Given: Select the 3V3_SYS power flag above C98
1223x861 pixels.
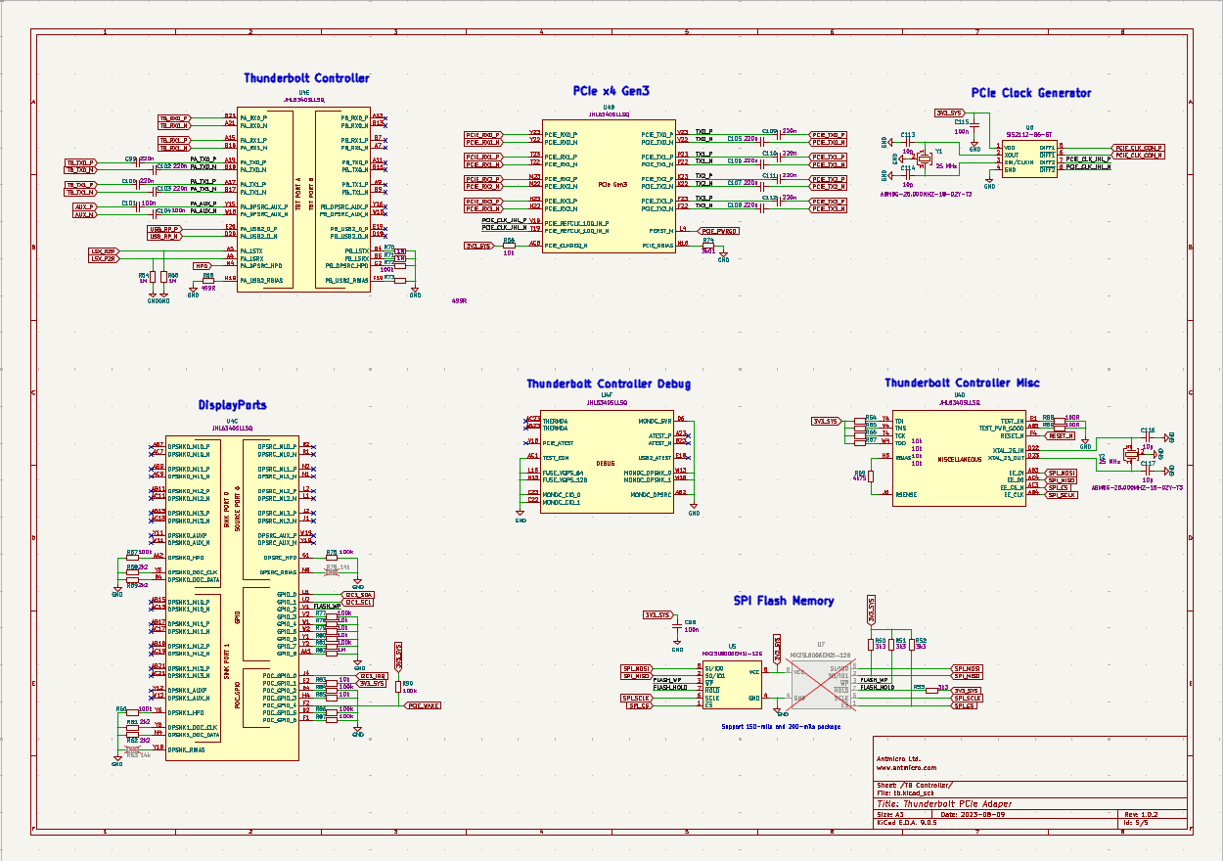Looking at the screenshot, I should [x=657, y=614].
